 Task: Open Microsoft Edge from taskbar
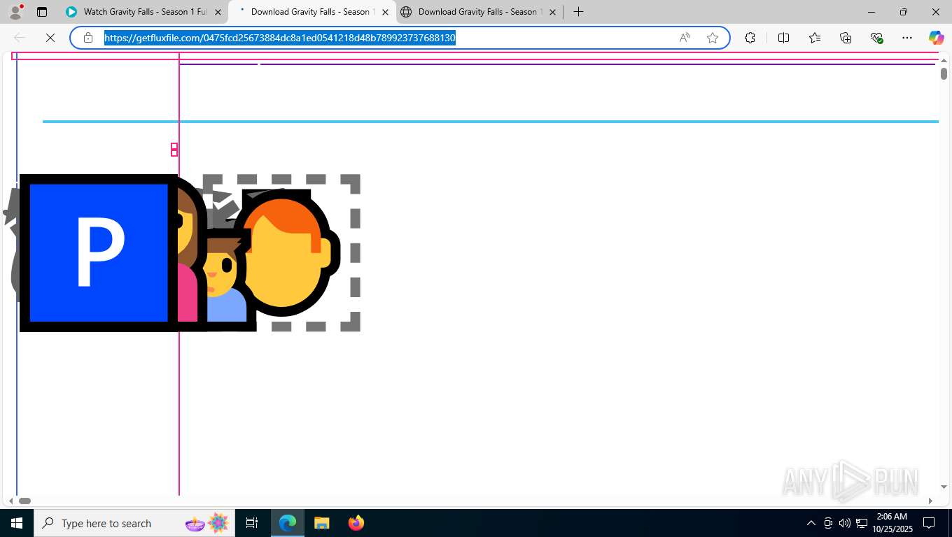click(x=288, y=523)
